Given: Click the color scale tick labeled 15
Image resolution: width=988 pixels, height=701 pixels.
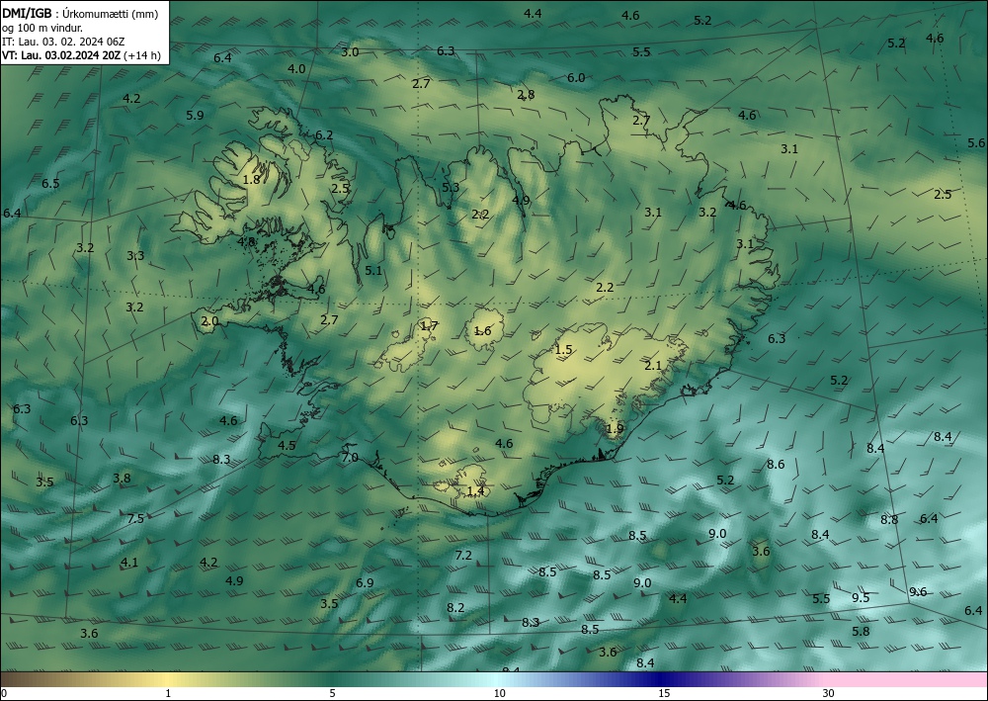Looking at the screenshot, I should [x=664, y=694].
